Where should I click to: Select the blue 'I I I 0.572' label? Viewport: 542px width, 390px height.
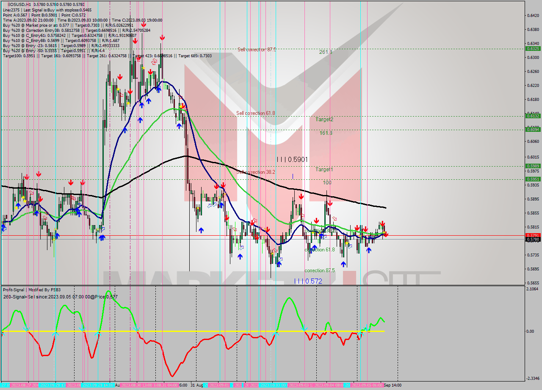coord(308,281)
